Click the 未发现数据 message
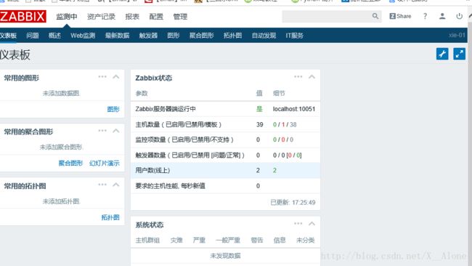The height and width of the screenshot is (266, 472). pos(225,256)
